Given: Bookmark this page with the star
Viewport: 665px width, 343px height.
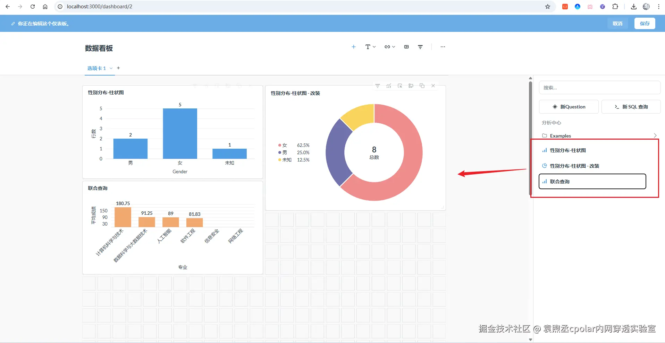Looking at the screenshot, I should (x=548, y=7).
